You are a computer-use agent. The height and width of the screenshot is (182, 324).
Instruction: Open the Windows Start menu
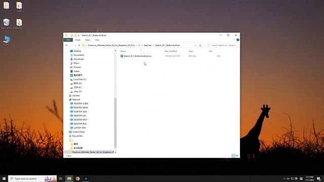point(4,178)
